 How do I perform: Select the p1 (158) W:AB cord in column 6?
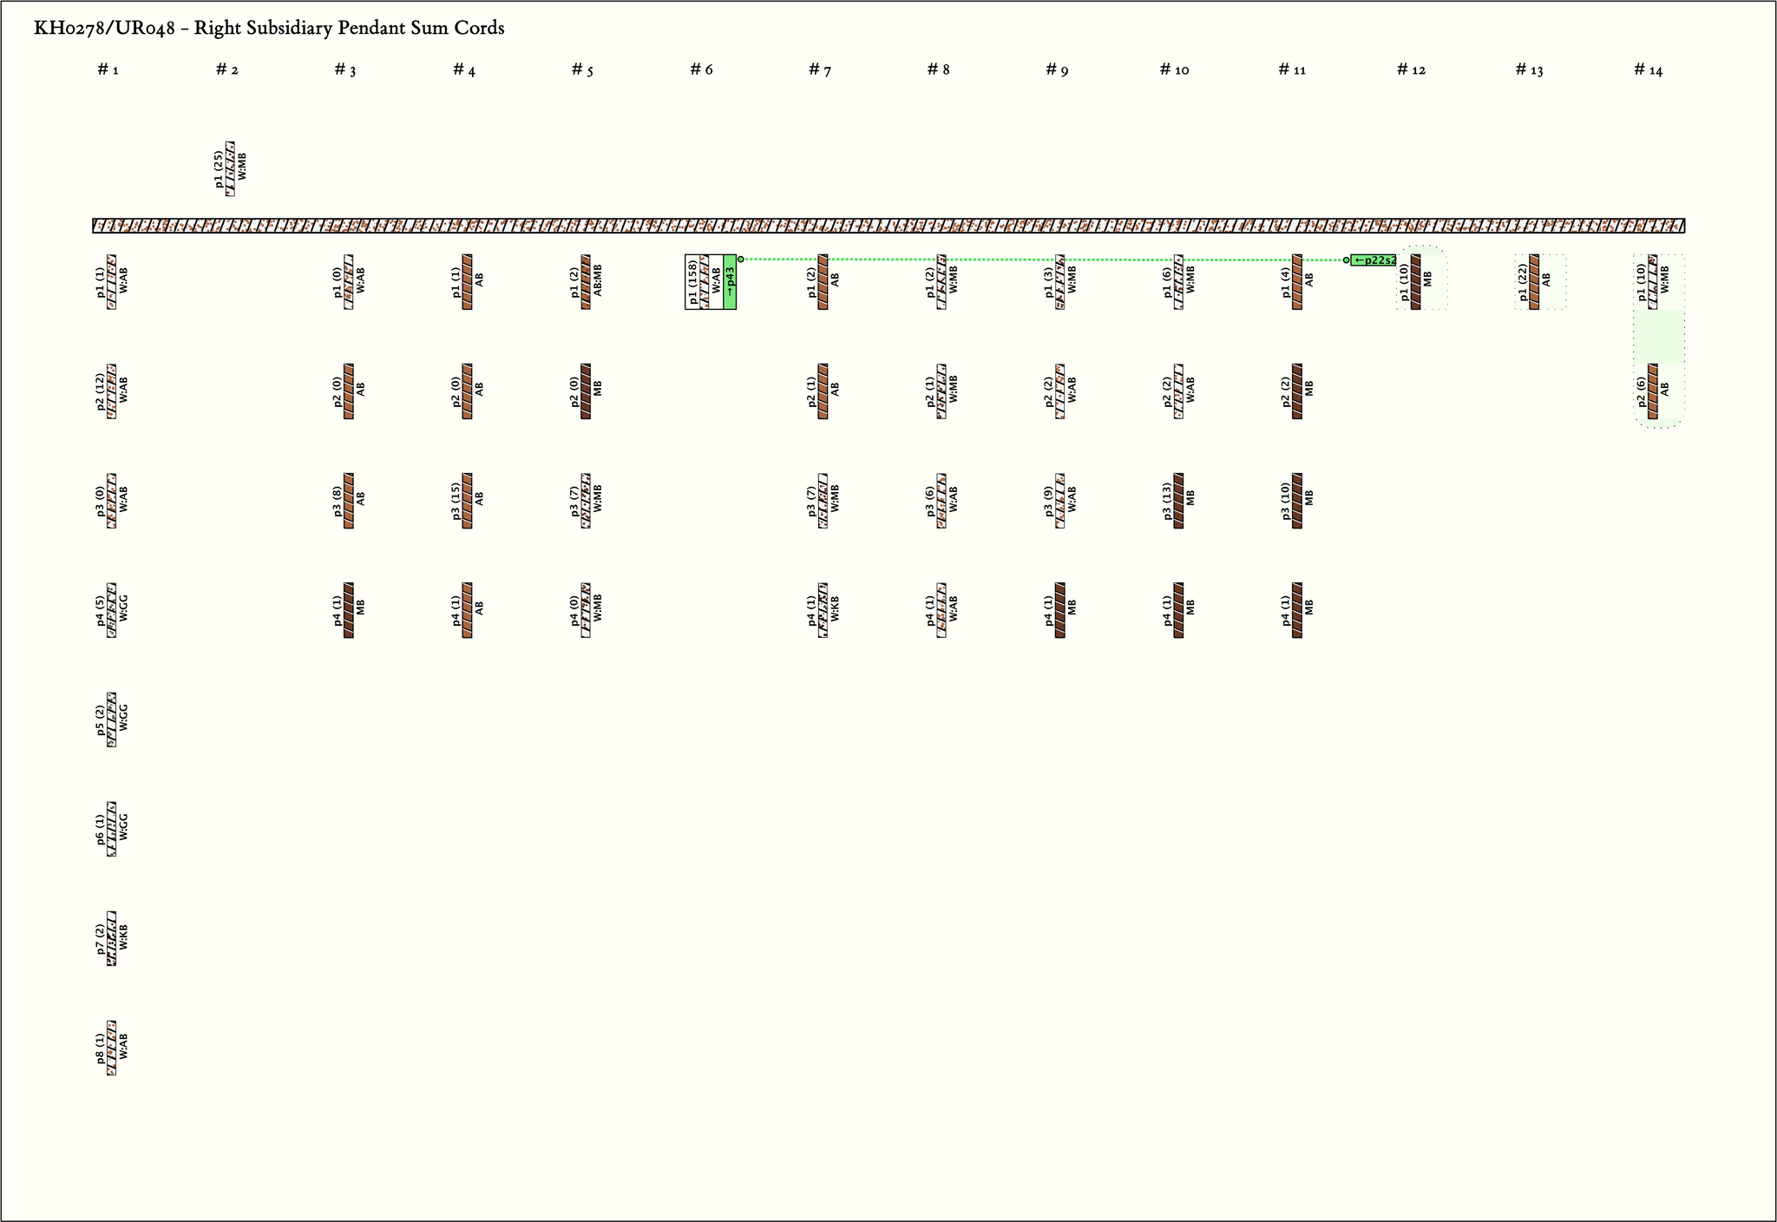tap(705, 282)
